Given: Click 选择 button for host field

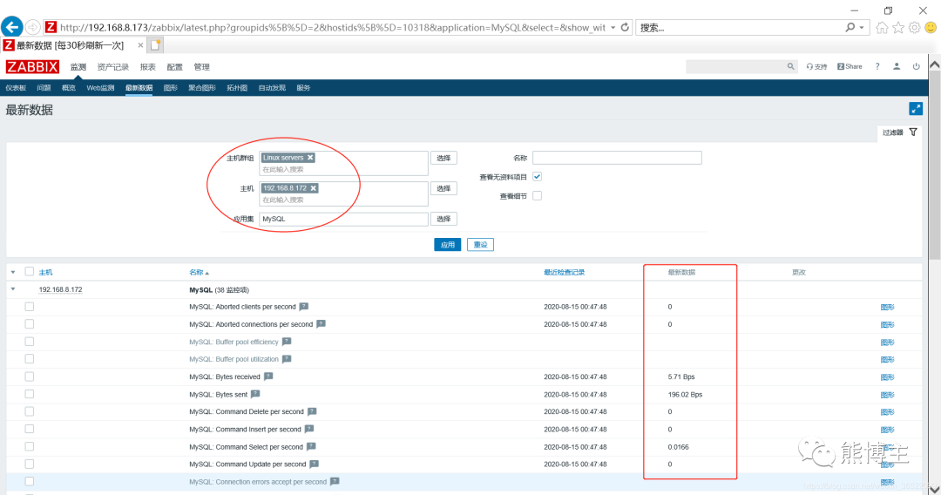Looking at the screenshot, I should tap(443, 188).
